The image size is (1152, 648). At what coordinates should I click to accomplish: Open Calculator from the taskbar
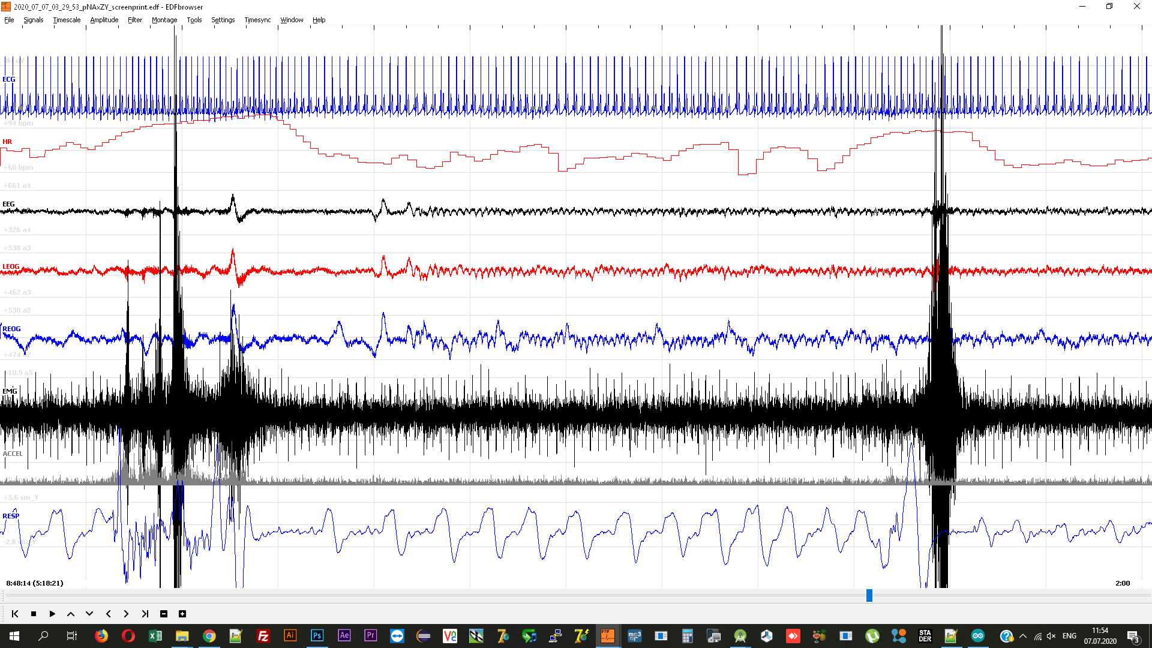click(x=688, y=636)
